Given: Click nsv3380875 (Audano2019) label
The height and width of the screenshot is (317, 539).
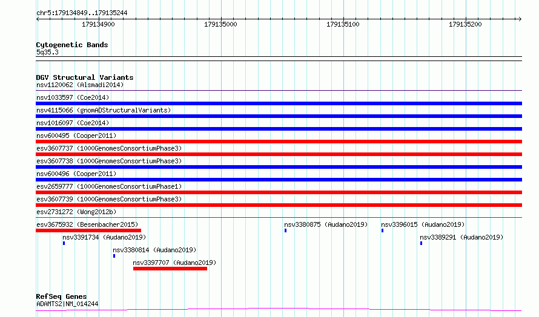Looking at the screenshot, I should point(326,224).
